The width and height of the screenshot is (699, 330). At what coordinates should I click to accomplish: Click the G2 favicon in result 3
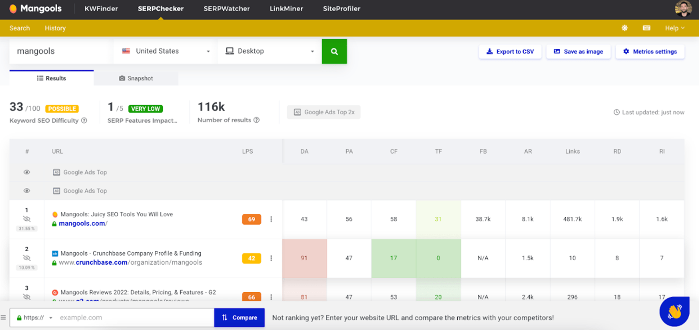[55, 293]
